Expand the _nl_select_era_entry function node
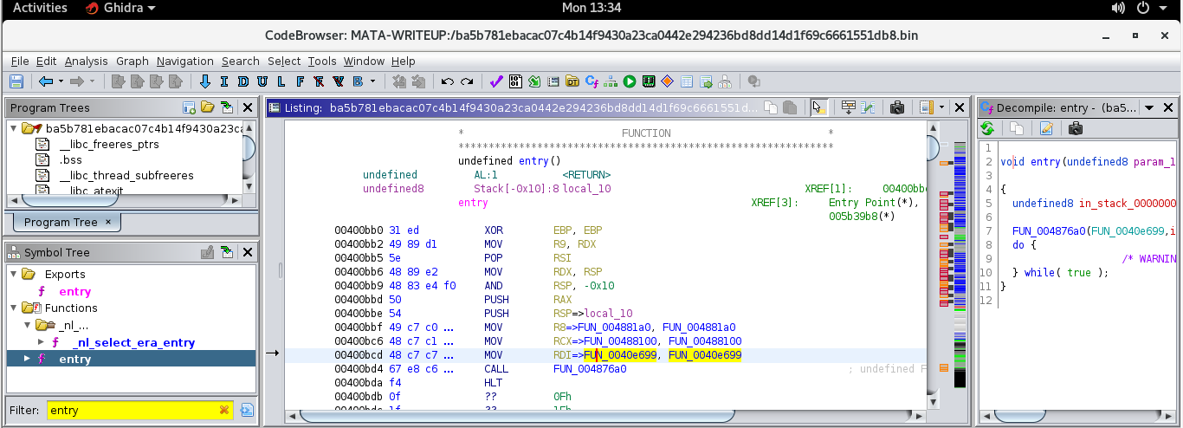 pyautogui.click(x=40, y=342)
